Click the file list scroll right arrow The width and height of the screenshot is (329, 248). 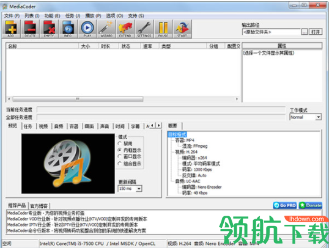(237, 99)
